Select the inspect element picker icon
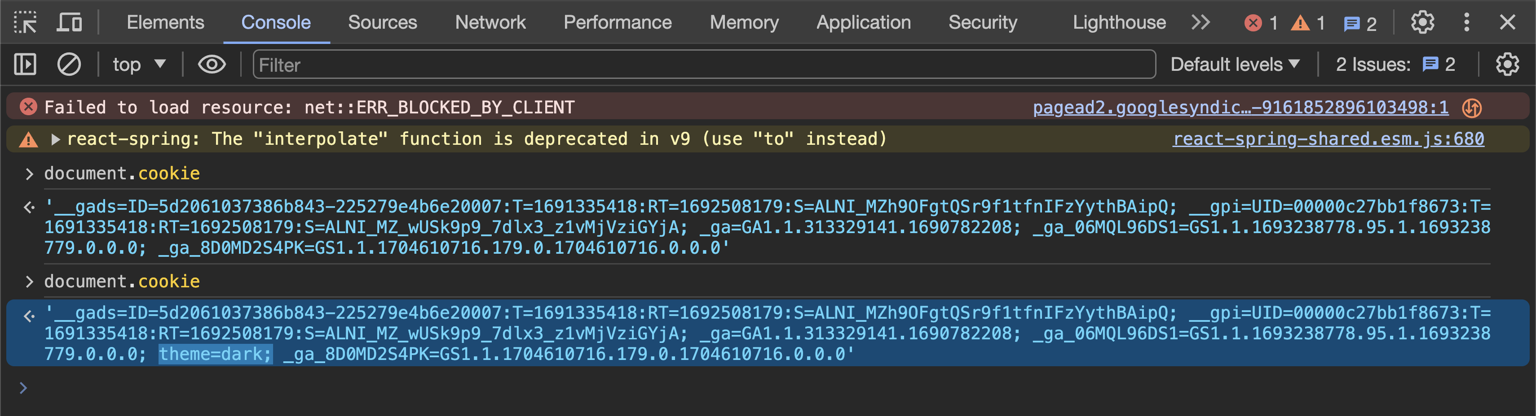 click(x=26, y=22)
